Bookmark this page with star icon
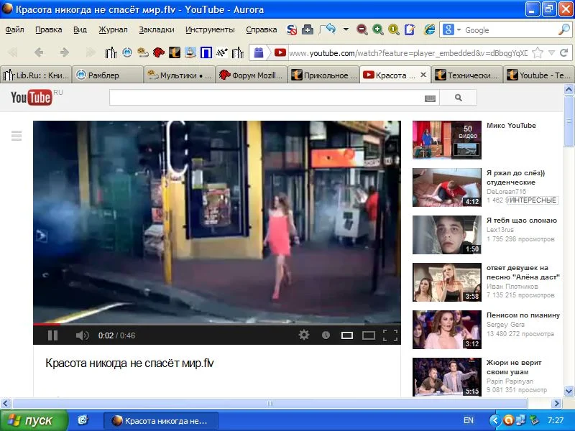575x431 pixels. click(537, 53)
